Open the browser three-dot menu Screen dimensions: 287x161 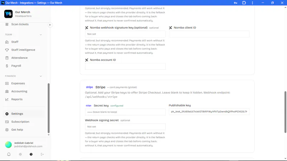253,3
